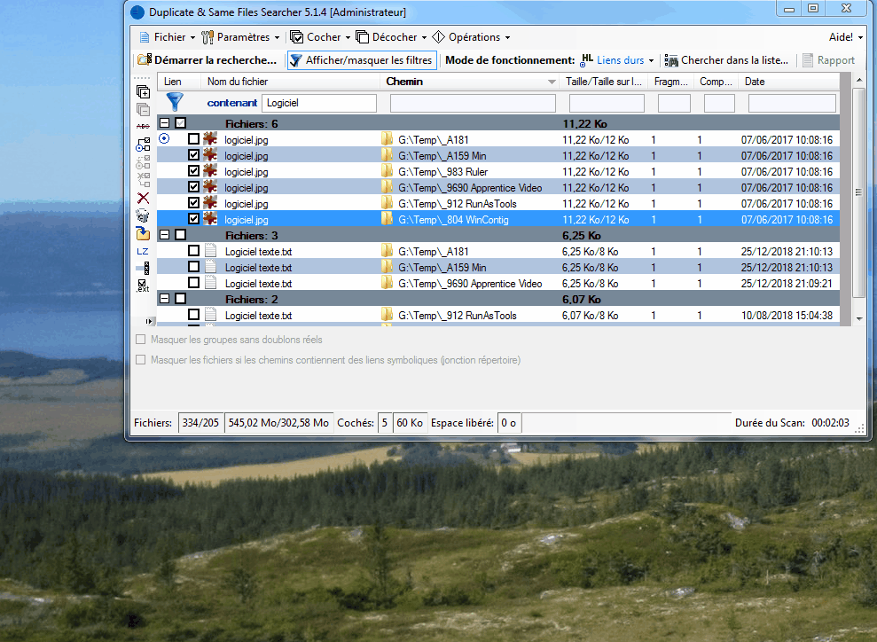The image size is (877, 642).
Task: Click the vertical scrollbar up arrow
Action: click(859, 81)
